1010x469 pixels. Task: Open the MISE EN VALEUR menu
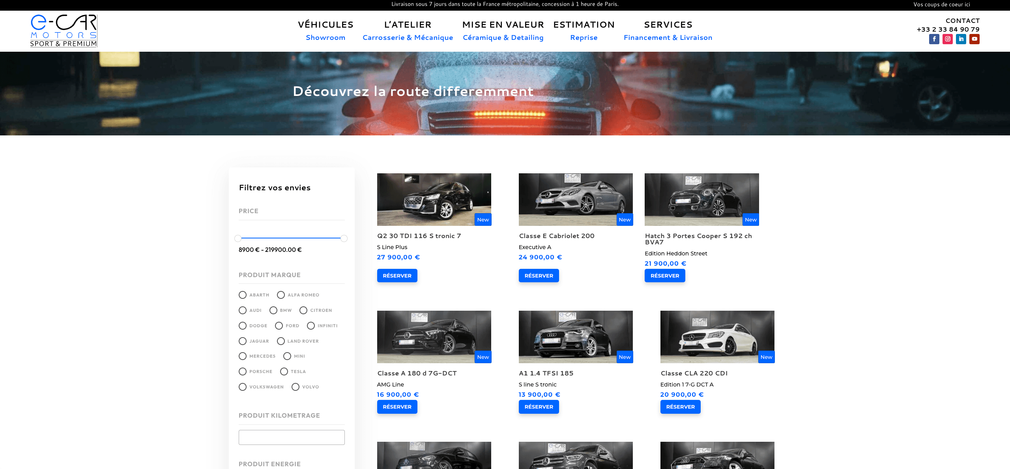click(503, 24)
